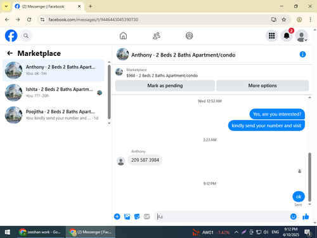
Task: Click the AW01 stock widget in taskbar
Action: pyautogui.click(x=210, y=232)
